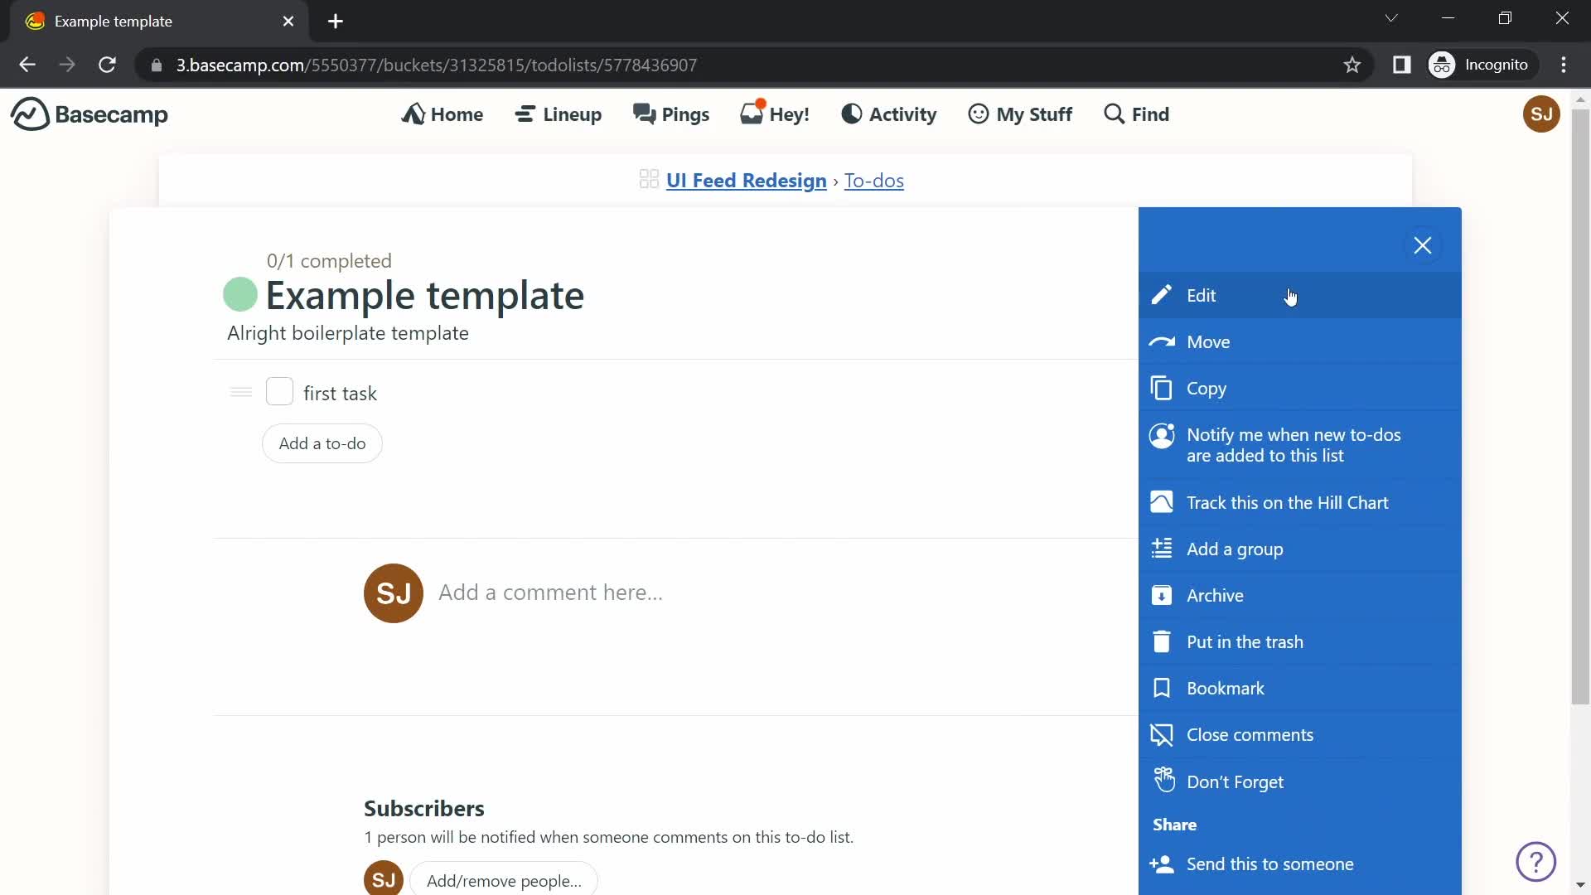Click the Edit icon in context menu
The width and height of the screenshot is (1591, 895).
click(1163, 294)
